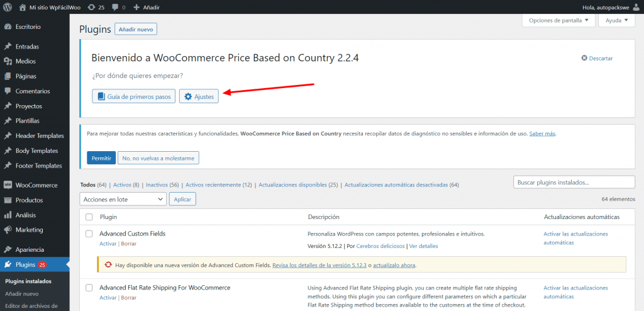
Task: Open the Apariencia paintbrush icon
Action: pos(8,250)
